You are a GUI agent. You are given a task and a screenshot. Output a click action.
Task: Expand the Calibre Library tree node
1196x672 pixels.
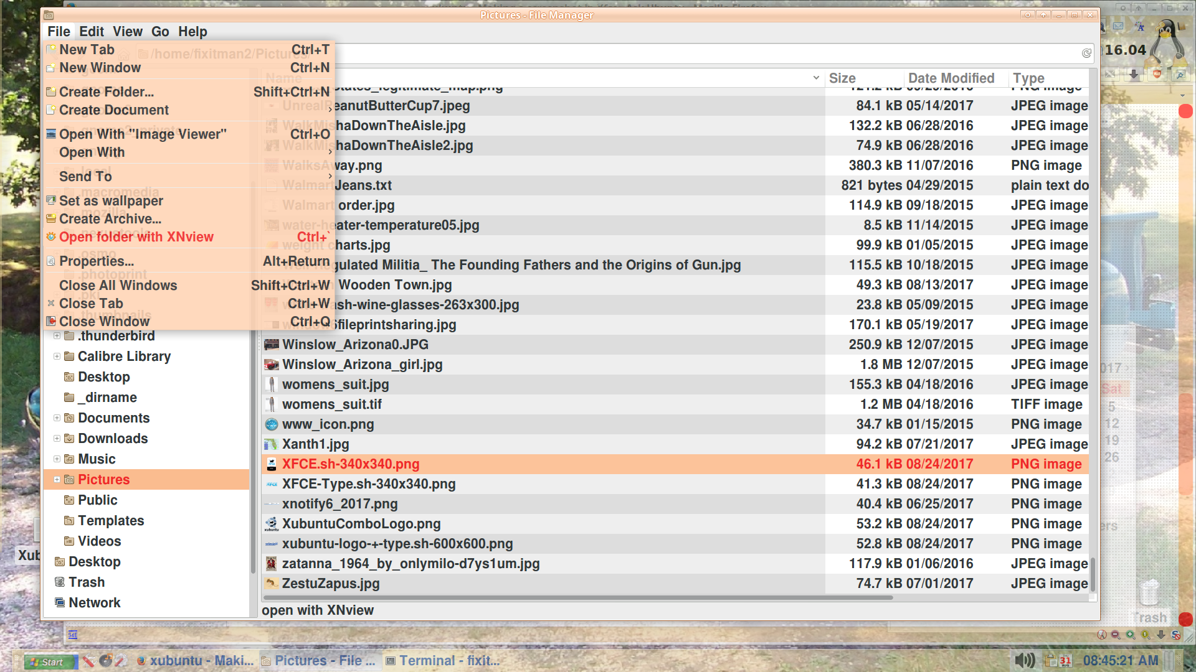pos(57,357)
